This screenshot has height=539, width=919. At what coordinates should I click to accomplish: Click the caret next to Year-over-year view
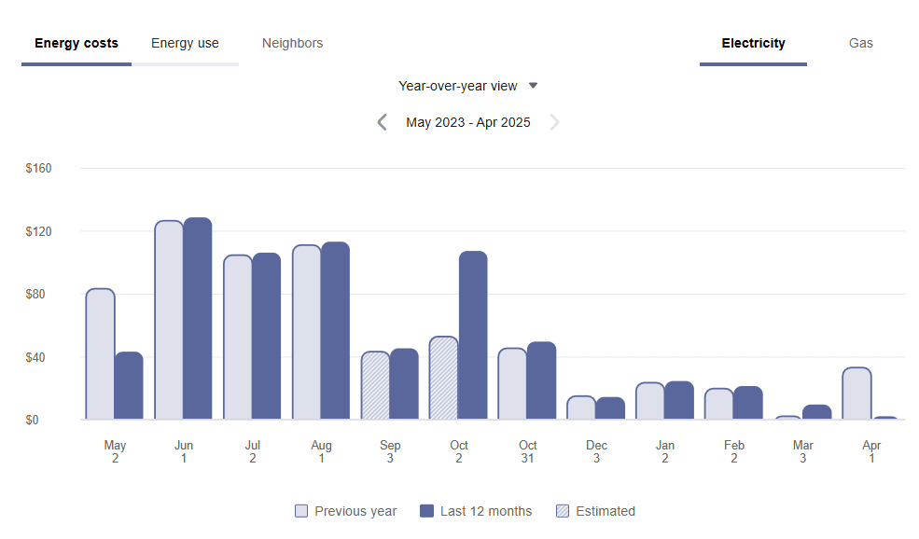tap(533, 85)
